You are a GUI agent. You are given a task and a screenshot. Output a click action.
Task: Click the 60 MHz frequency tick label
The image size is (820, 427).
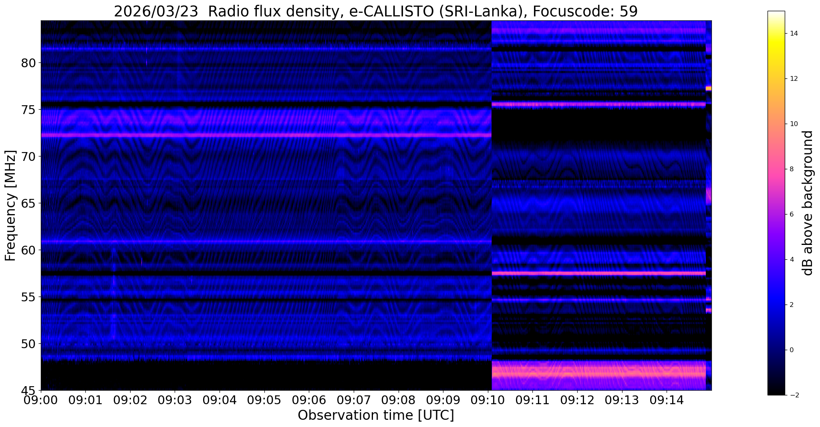(x=29, y=250)
